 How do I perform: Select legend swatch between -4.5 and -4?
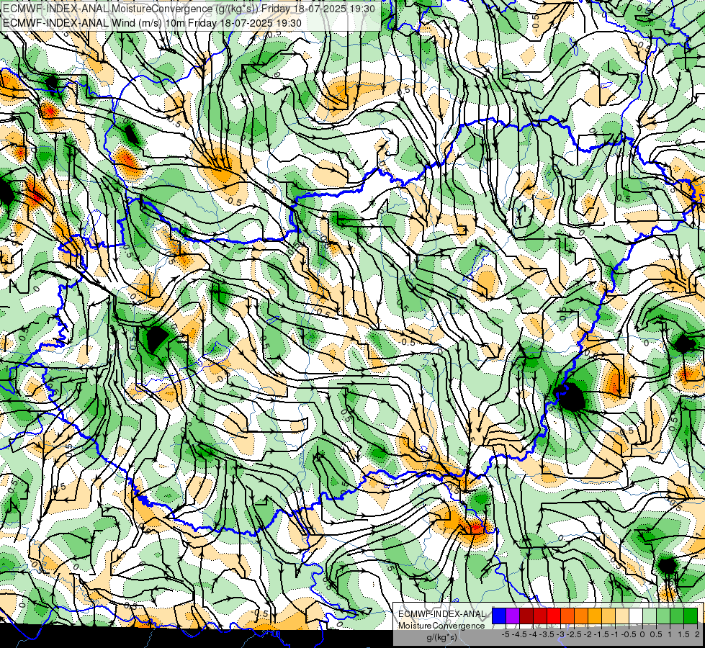[x=526, y=616]
